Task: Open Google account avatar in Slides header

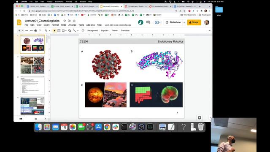Action: (207, 22)
